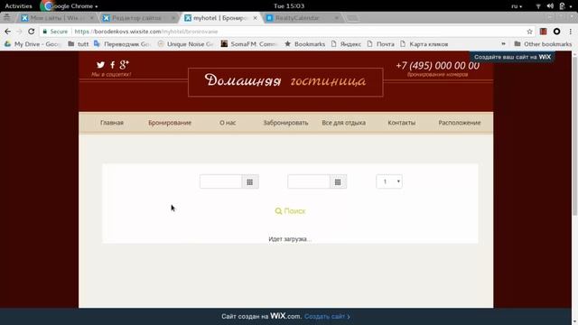Focus the first date input field

220,182
